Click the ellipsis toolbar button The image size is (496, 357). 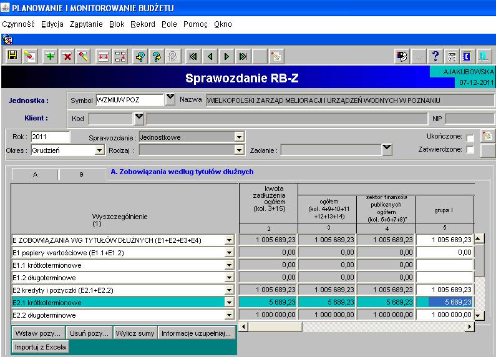pyautogui.click(x=419, y=56)
